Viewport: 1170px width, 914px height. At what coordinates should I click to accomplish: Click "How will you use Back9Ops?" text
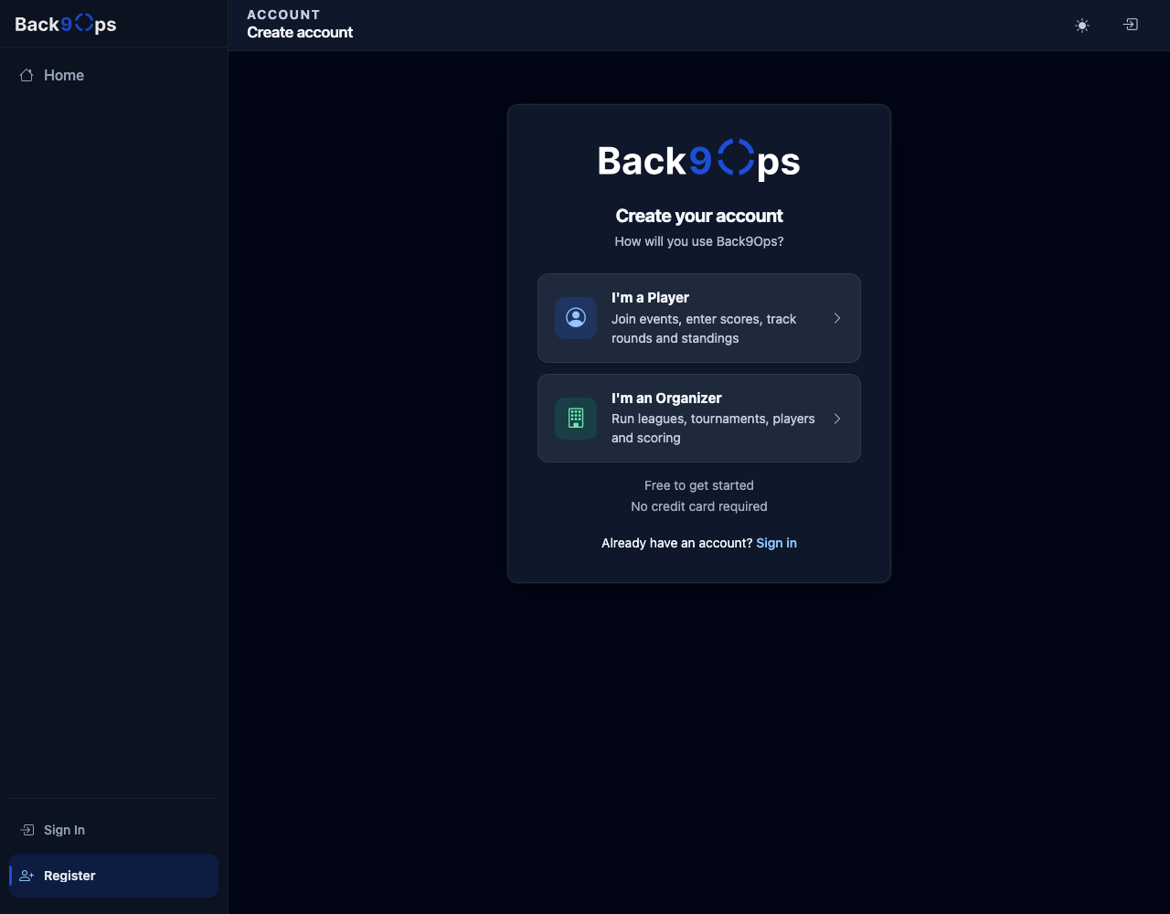coord(699,241)
